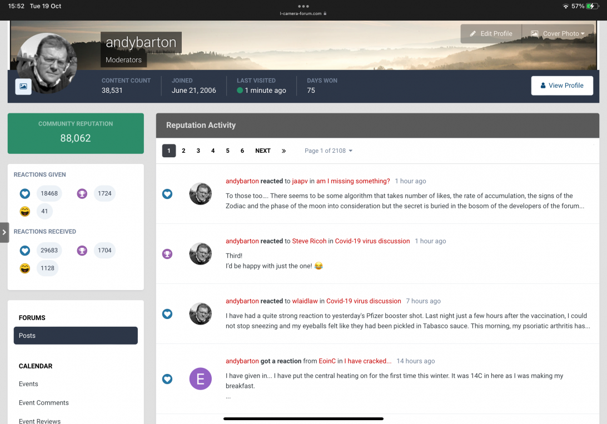607x424 pixels.
Task: Expand the Page 1 of 2108 selector
Action: click(x=329, y=151)
